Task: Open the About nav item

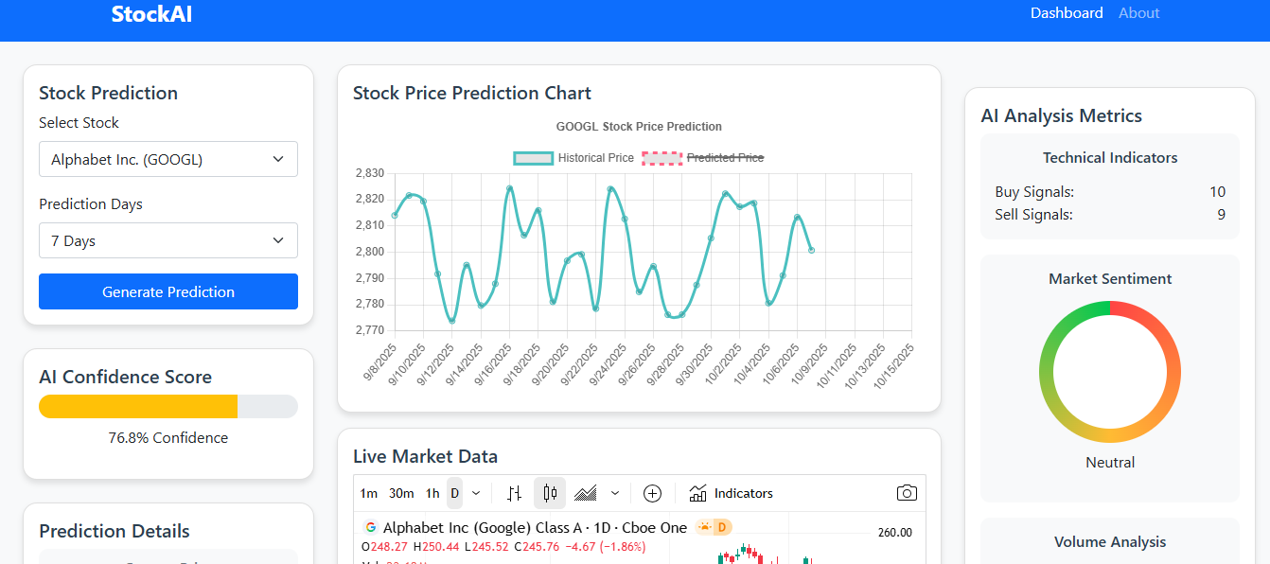Action: tap(1138, 13)
